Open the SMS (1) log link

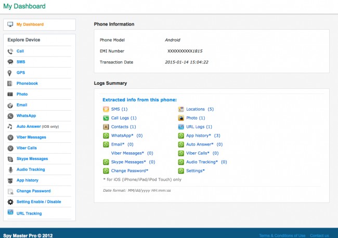point(119,109)
